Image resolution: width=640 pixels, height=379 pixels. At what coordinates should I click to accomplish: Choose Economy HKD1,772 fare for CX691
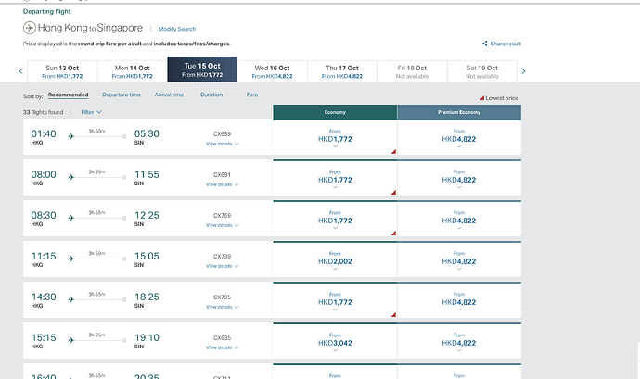pos(335,178)
